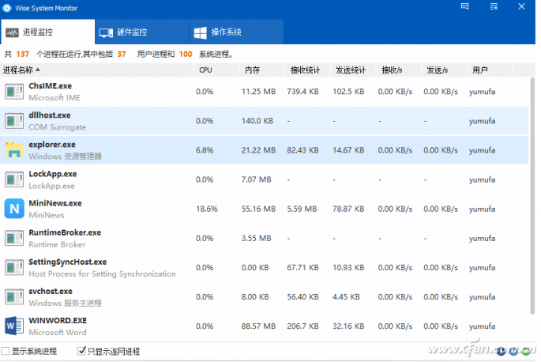
Task: Click the explorer.exe folder icon
Action: coord(14,150)
